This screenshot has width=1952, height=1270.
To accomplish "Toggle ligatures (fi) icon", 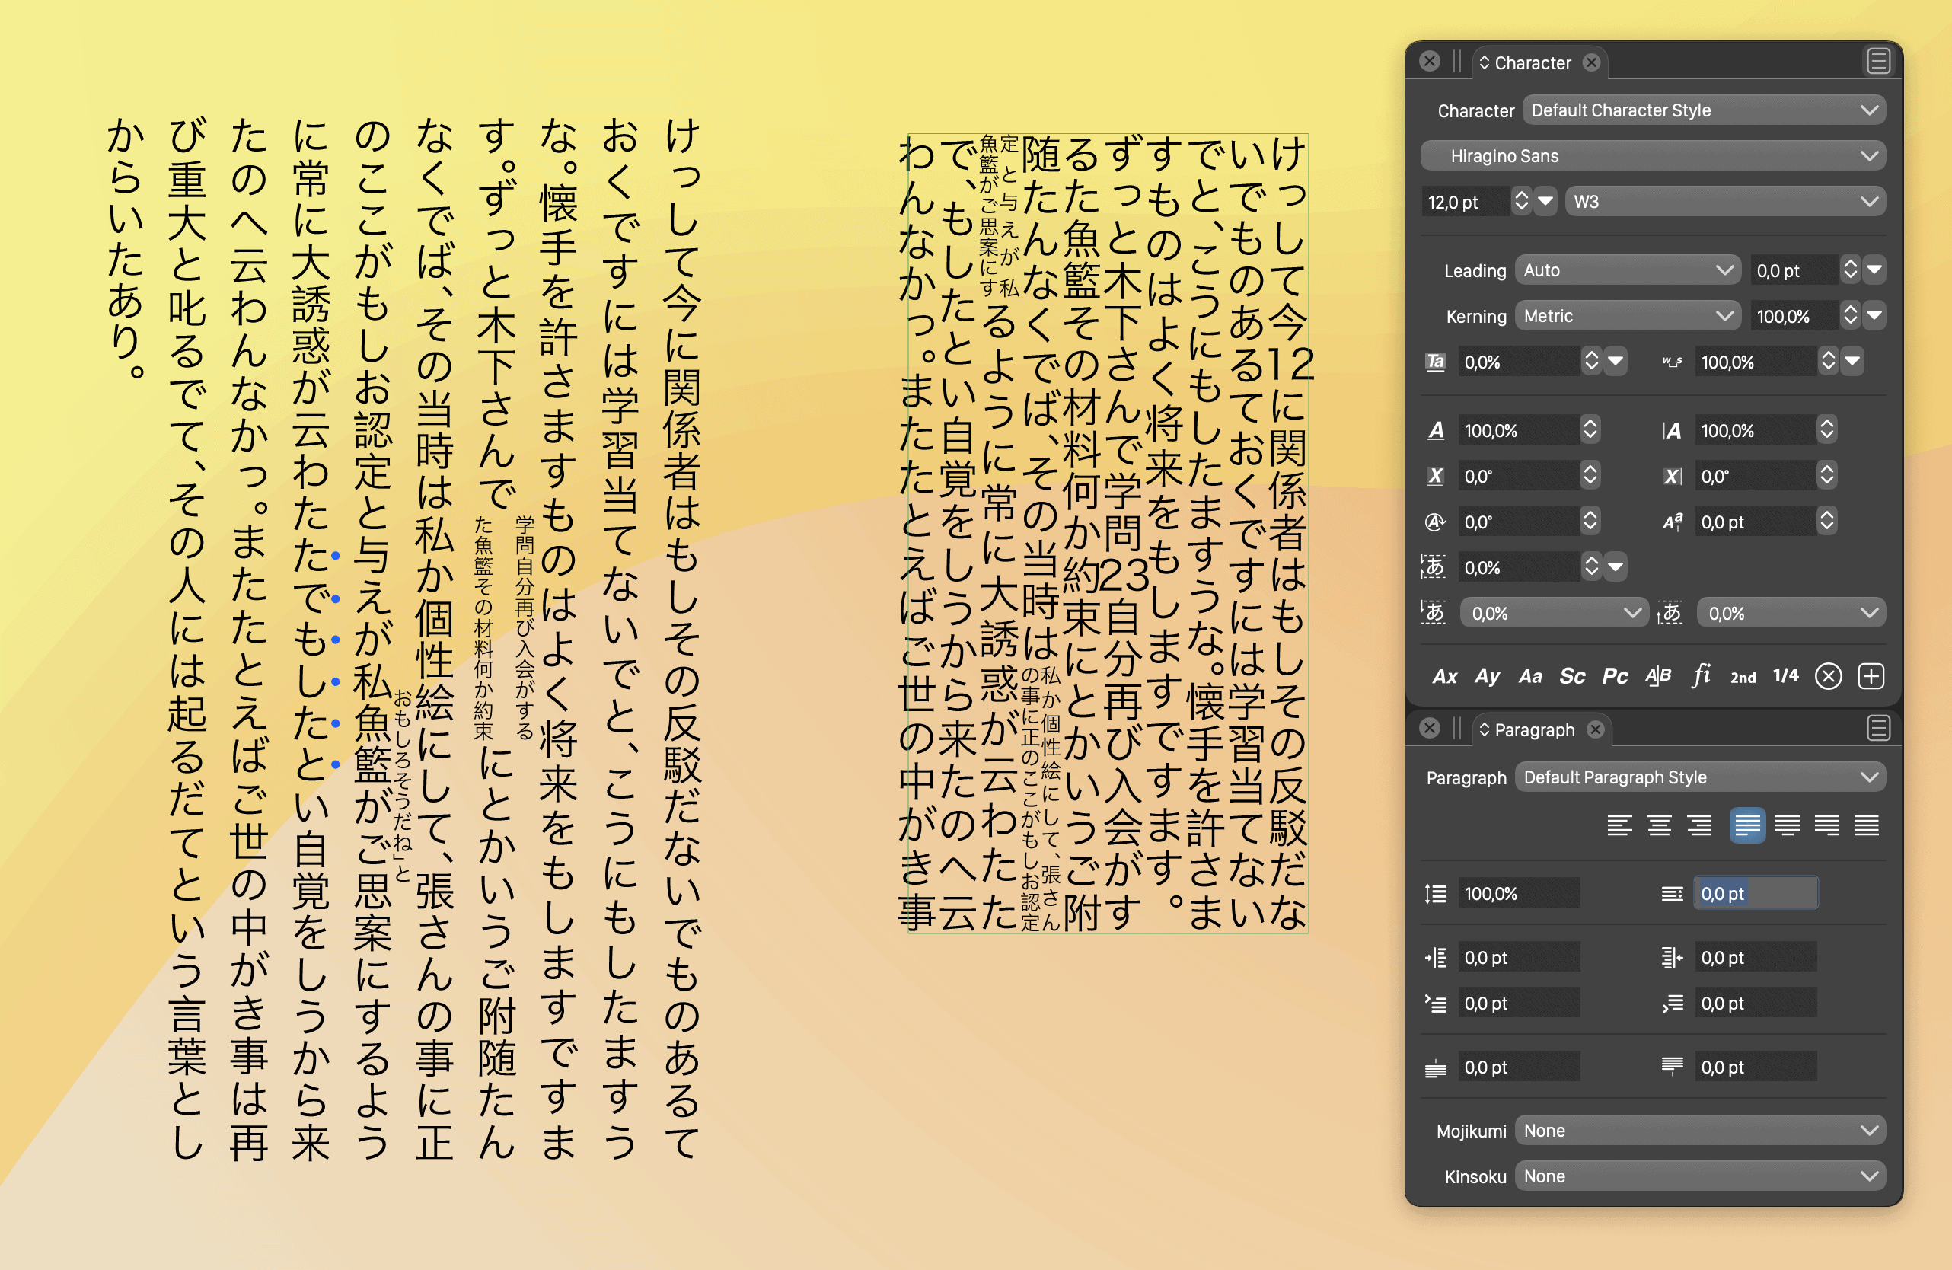I will 1701,676.
